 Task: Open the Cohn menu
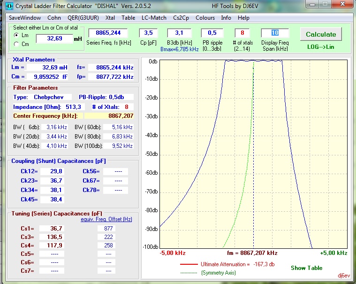coord(54,18)
